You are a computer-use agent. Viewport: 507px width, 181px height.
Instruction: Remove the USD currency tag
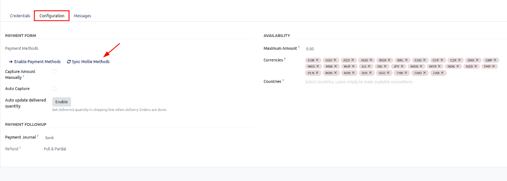335,60
